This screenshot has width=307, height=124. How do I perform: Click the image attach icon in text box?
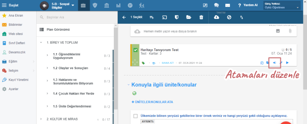tap(278, 31)
